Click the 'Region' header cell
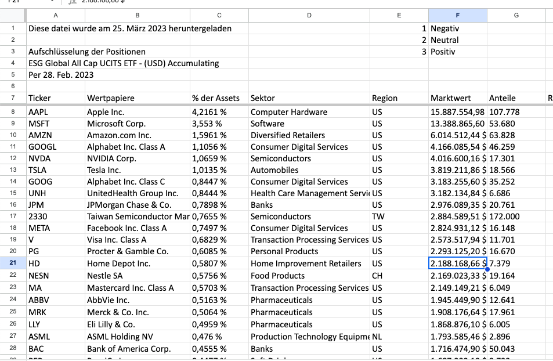The width and height of the screenshot is (553, 361). point(399,98)
